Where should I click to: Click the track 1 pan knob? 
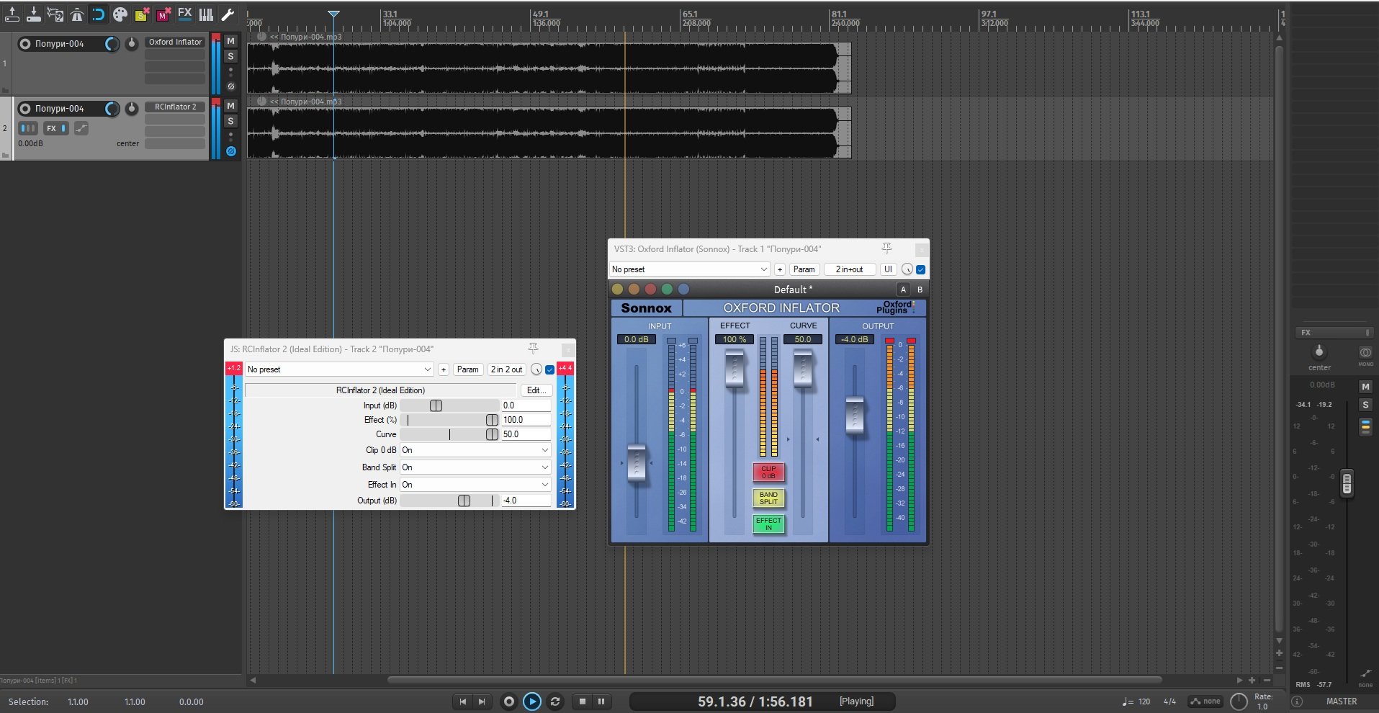[132, 44]
